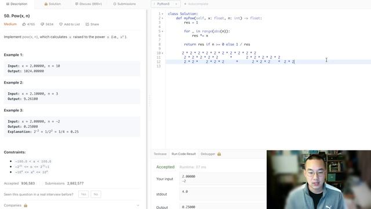Open the Submissions tab
Image resolution: width=371 pixels, height=209 pixels.
tap(125, 4)
